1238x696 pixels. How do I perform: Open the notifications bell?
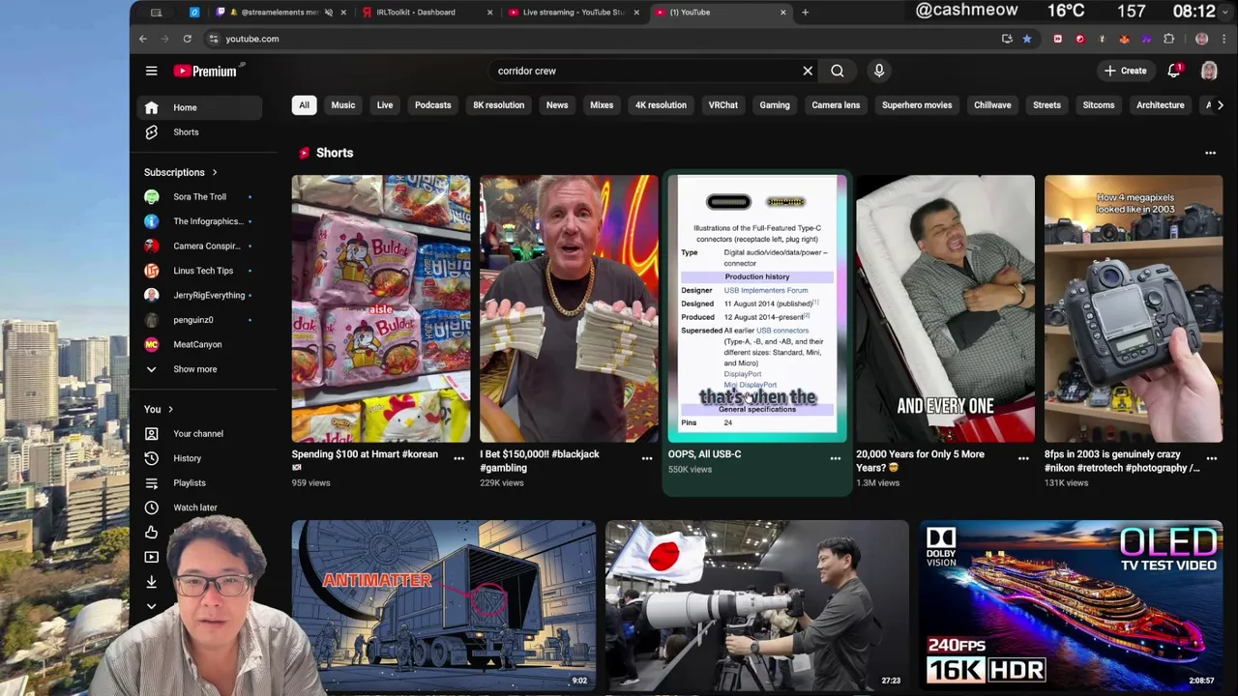click(1174, 71)
